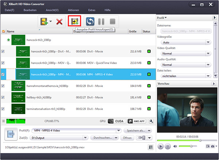Open the Add File dropdown arrow
The height and width of the screenshot is (160, 219).
[x=51, y=22]
